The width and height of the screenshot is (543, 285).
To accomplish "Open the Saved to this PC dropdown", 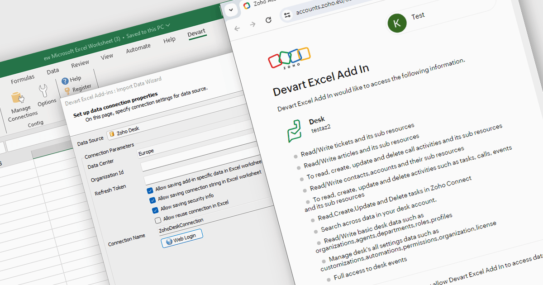I will pos(148,32).
